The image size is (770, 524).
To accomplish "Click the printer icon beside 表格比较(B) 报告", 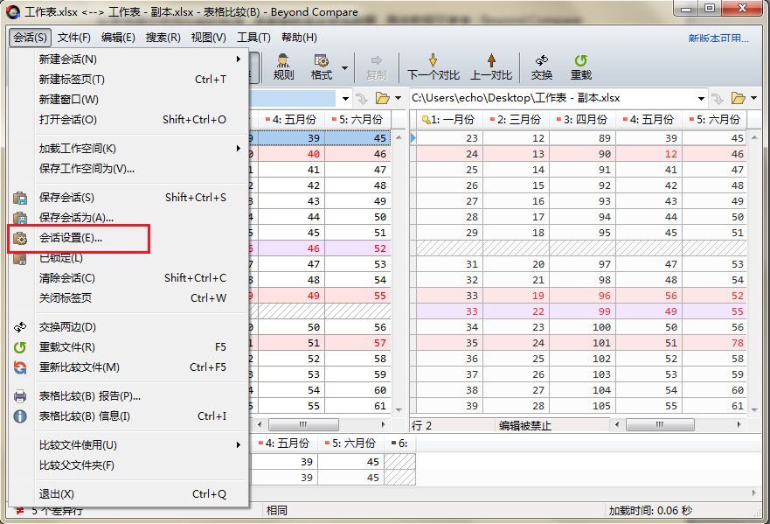I will click(x=20, y=395).
